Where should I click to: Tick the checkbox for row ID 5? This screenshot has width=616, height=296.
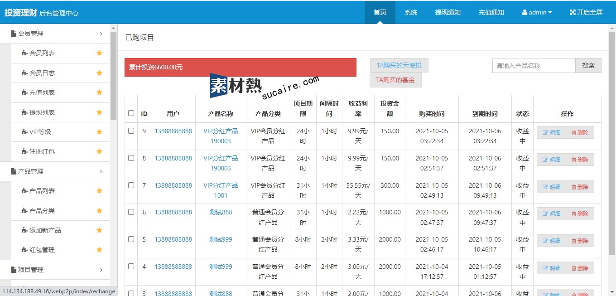click(x=131, y=239)
